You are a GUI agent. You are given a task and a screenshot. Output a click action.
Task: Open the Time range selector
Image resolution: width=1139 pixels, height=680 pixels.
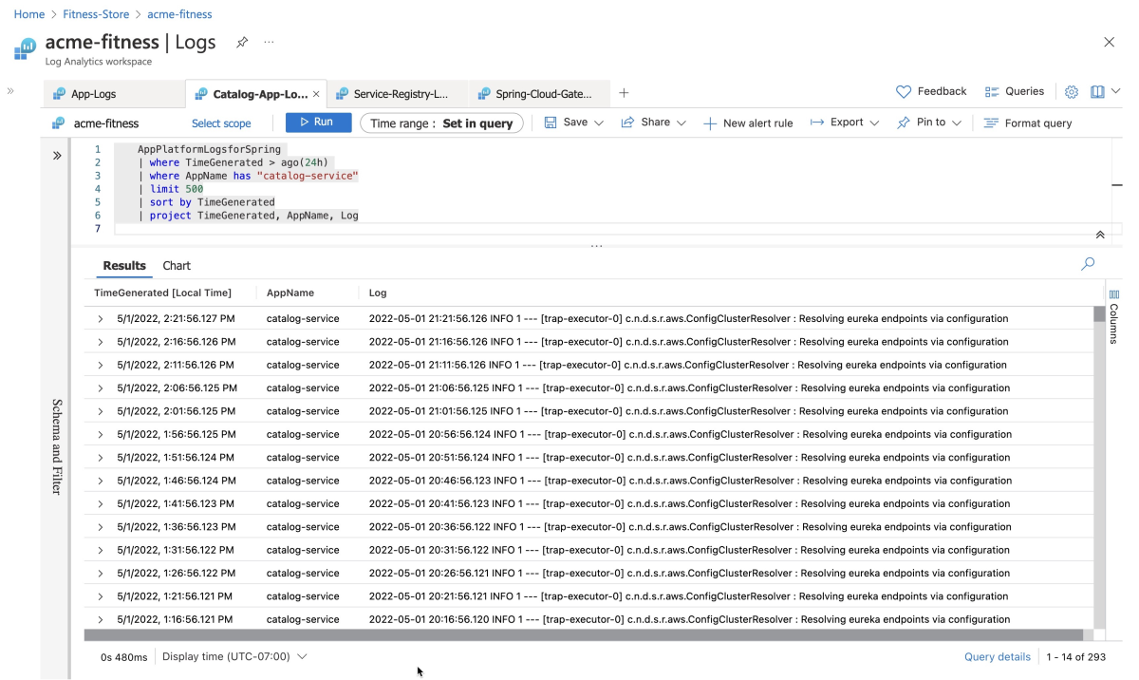pyautogui.click(x=441, y=123)
